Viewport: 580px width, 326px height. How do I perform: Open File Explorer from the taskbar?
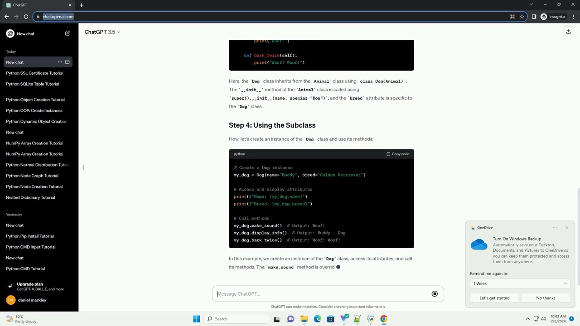coord(304,319)
